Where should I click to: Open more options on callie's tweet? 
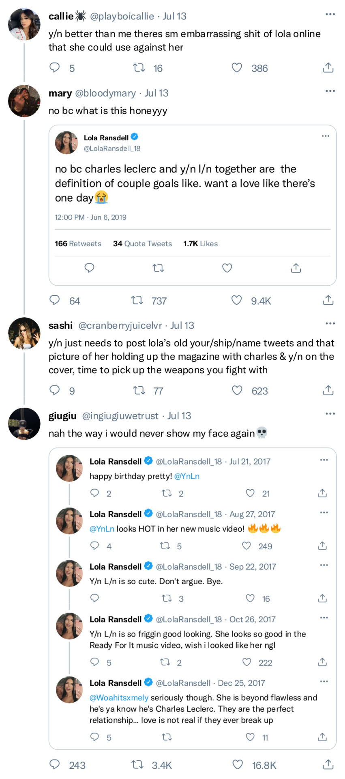330,15
